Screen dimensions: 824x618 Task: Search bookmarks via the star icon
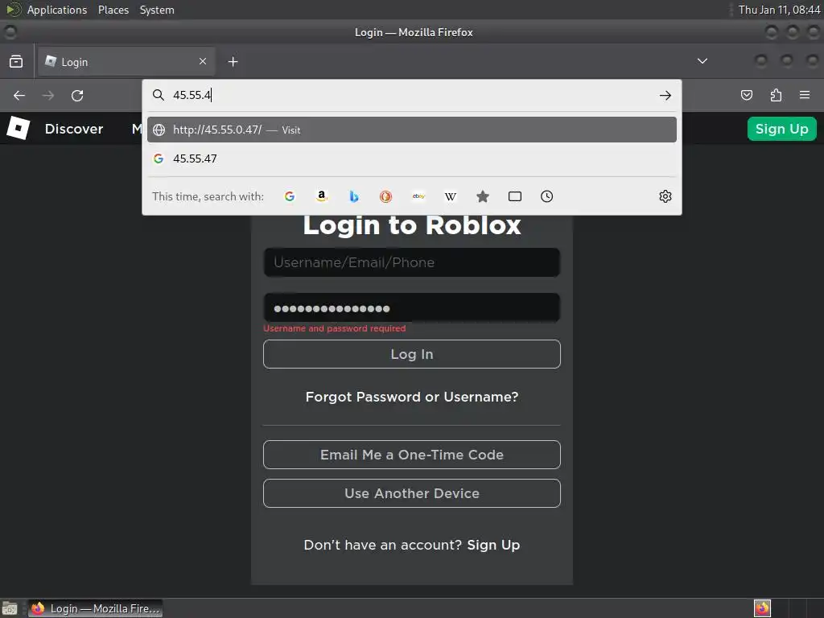[483, 196]
